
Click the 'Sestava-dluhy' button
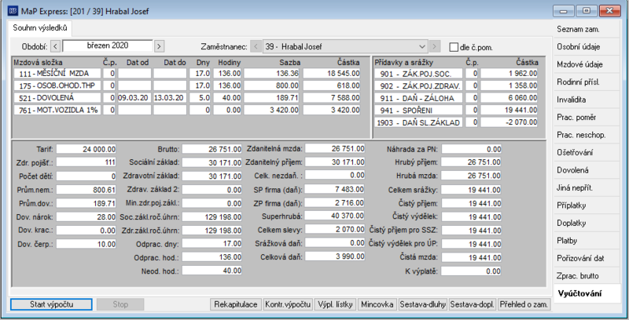pos(423,304)
